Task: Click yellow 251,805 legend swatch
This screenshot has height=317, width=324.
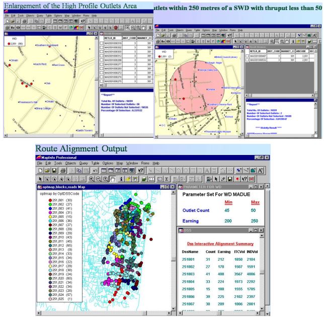Action: [x=50, y=216]
